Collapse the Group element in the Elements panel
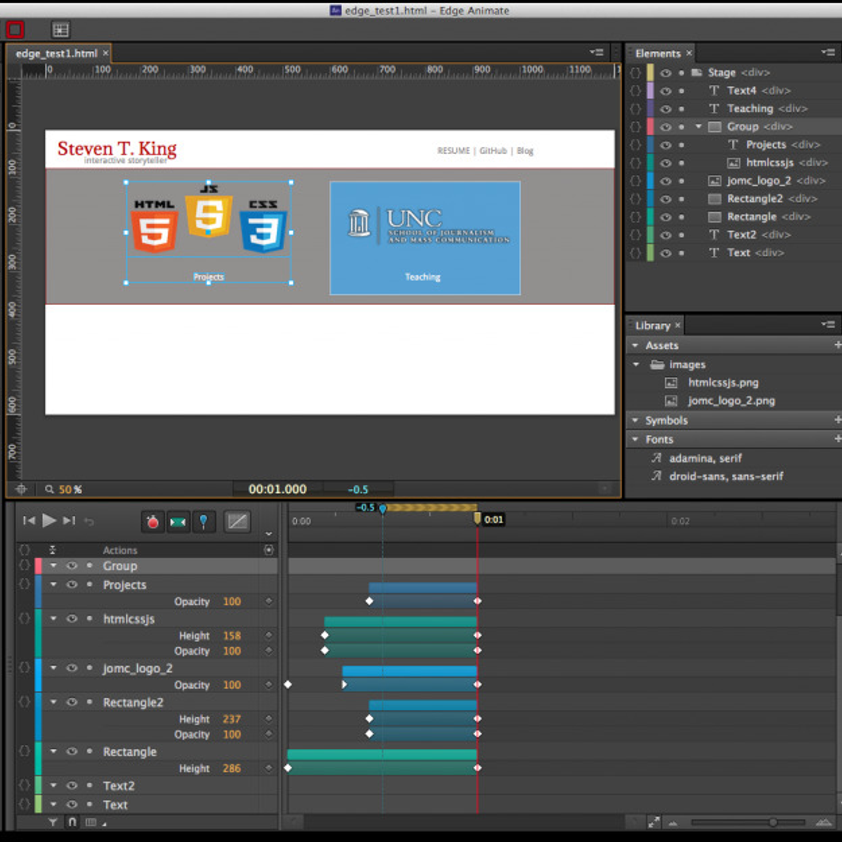This screenshot has height=842, width=842. click(x=698, y=126)
